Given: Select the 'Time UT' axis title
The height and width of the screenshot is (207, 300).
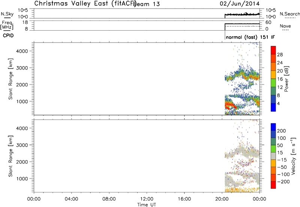Looking at the screenshot, I should click(147, 205).
